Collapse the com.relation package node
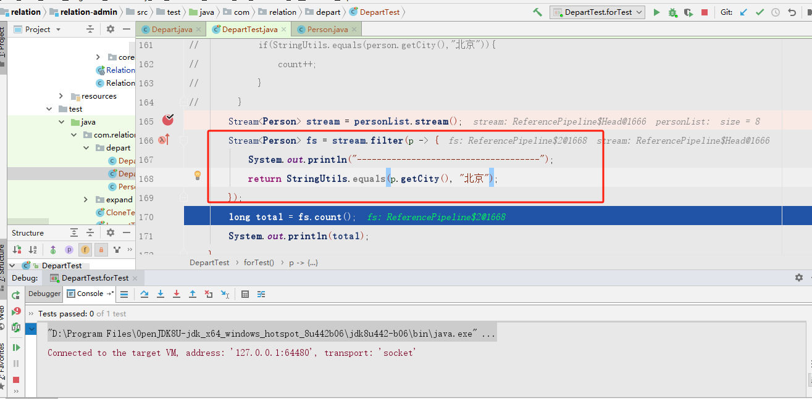This screenshot has width=812, height=399. [74, 134]
